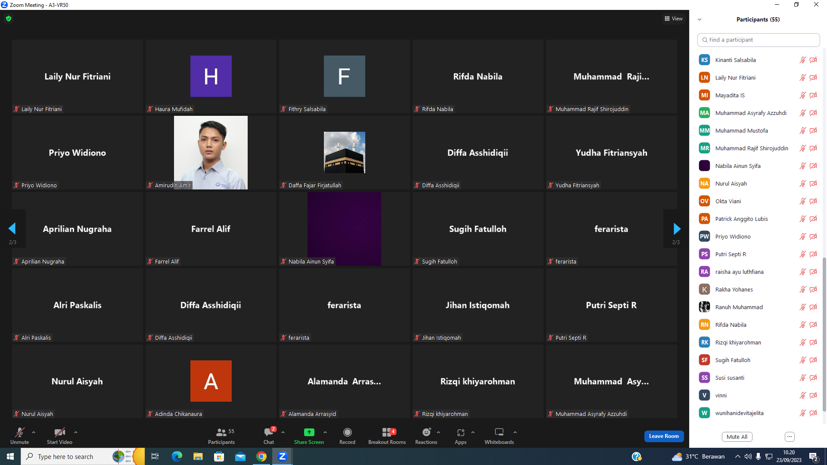Open the View layout menu
The height and width of the screenshot is (465, 827).
click(x=674, y=19)
